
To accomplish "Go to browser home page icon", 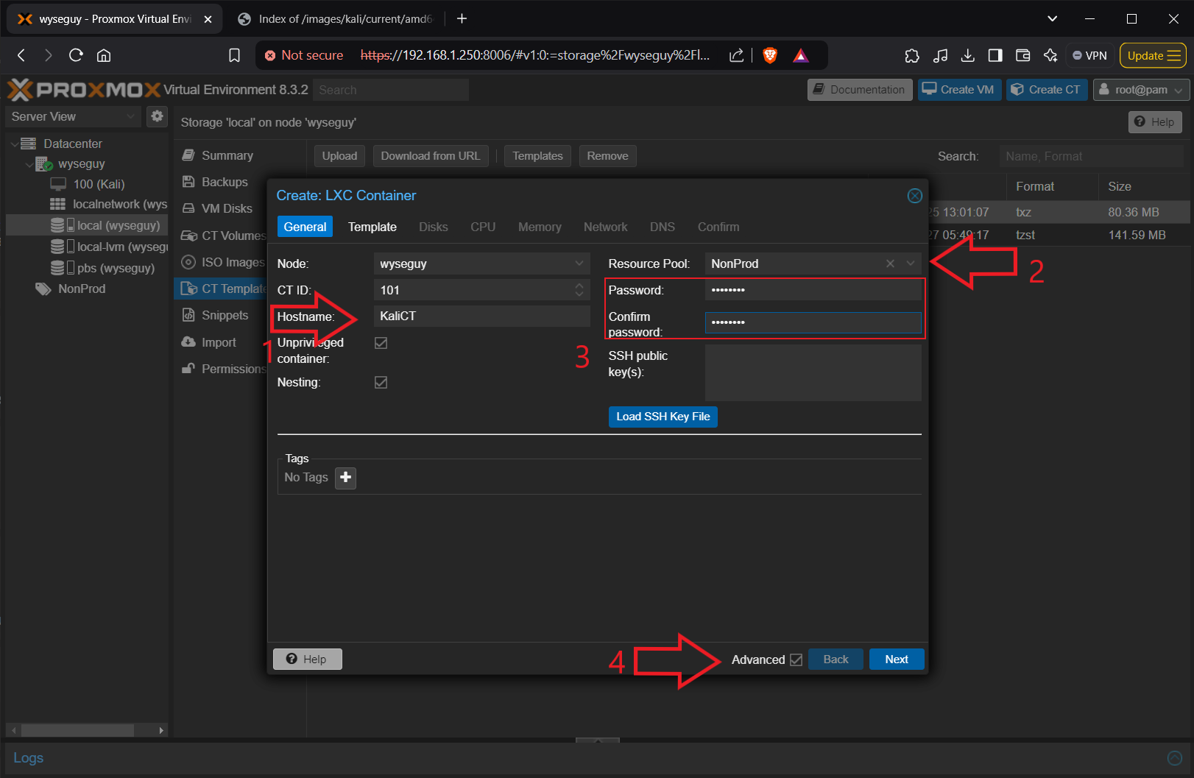I will [104, 55].
